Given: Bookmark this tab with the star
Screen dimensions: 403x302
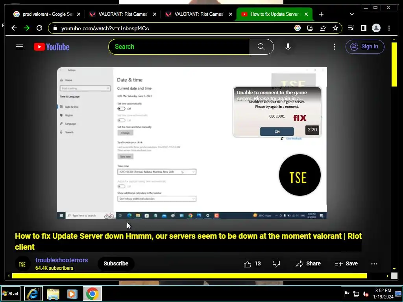Looking at the screenshot, I should [335, 28].
